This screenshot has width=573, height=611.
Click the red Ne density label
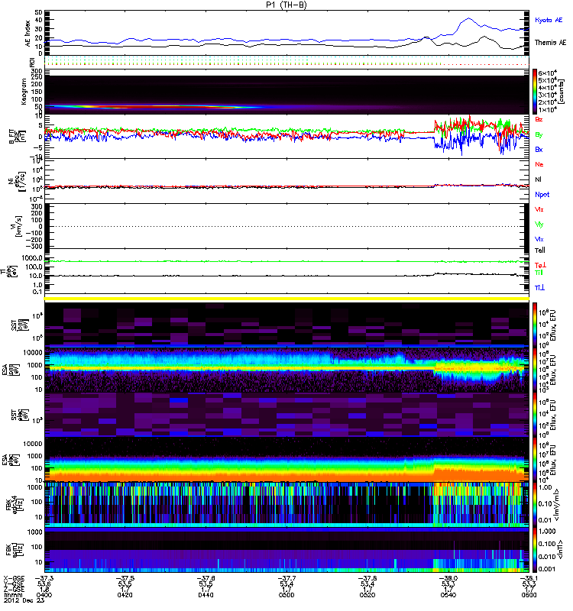tap(539, 164)
